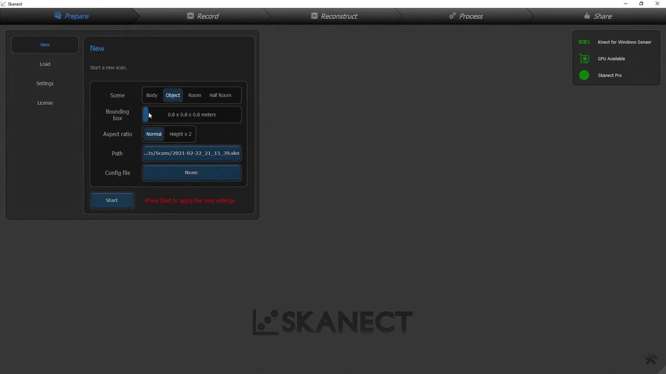This screenshot has width=666, height=374.
Task: Click the 'Bounding box' label
Action: 117,115
